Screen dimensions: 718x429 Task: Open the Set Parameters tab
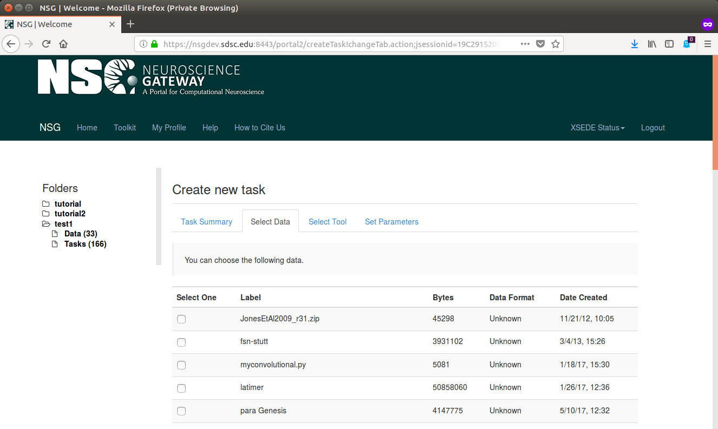coord(391,222)
